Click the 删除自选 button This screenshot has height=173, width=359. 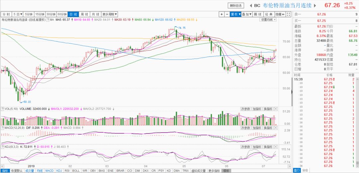pos(236,6)
